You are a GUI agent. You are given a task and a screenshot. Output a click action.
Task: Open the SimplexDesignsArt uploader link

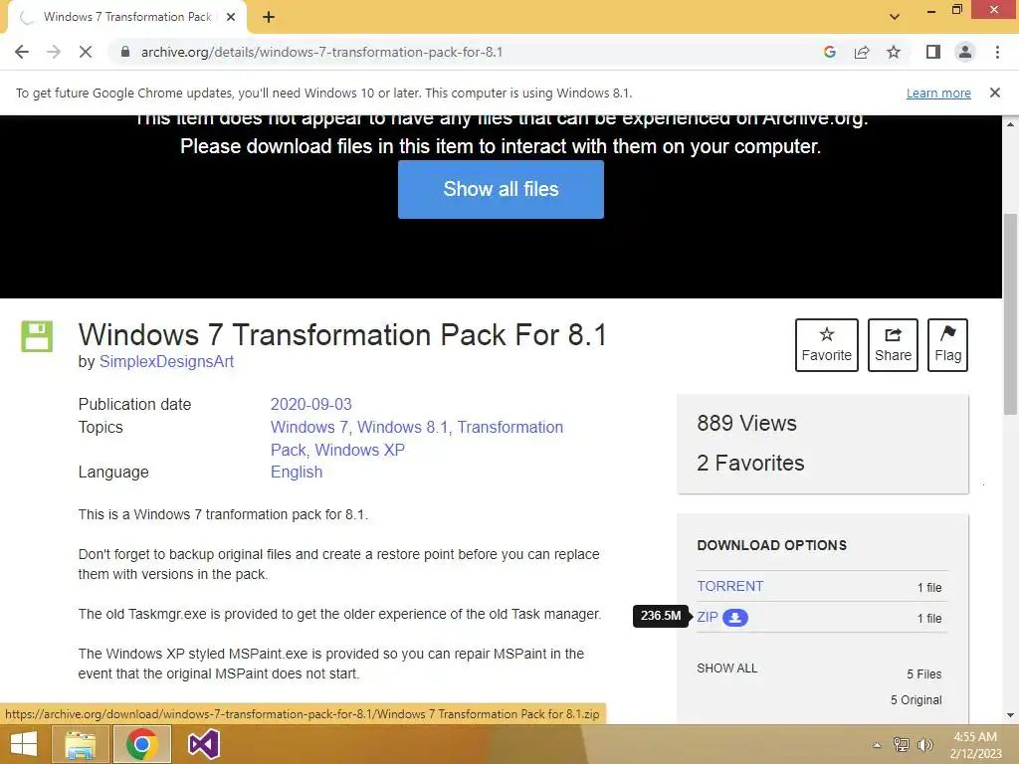(166, 362)
